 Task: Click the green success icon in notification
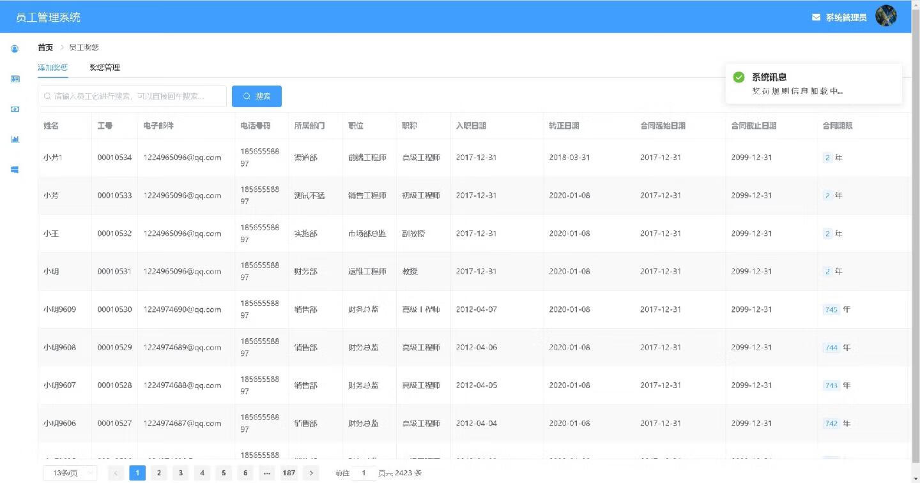pyautogui.click(x=739, y=77)
